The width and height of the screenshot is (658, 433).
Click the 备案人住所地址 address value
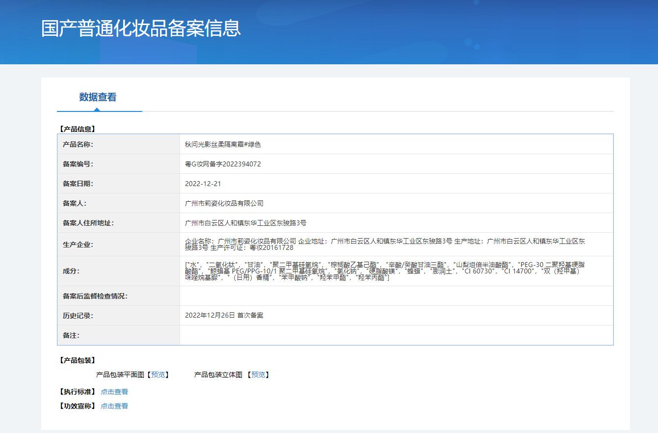[x=245, y=223]
